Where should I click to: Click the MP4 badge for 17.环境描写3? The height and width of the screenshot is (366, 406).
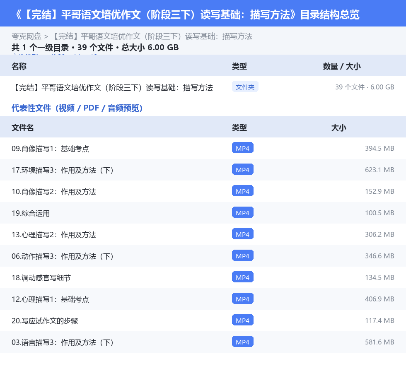[243, 169]
